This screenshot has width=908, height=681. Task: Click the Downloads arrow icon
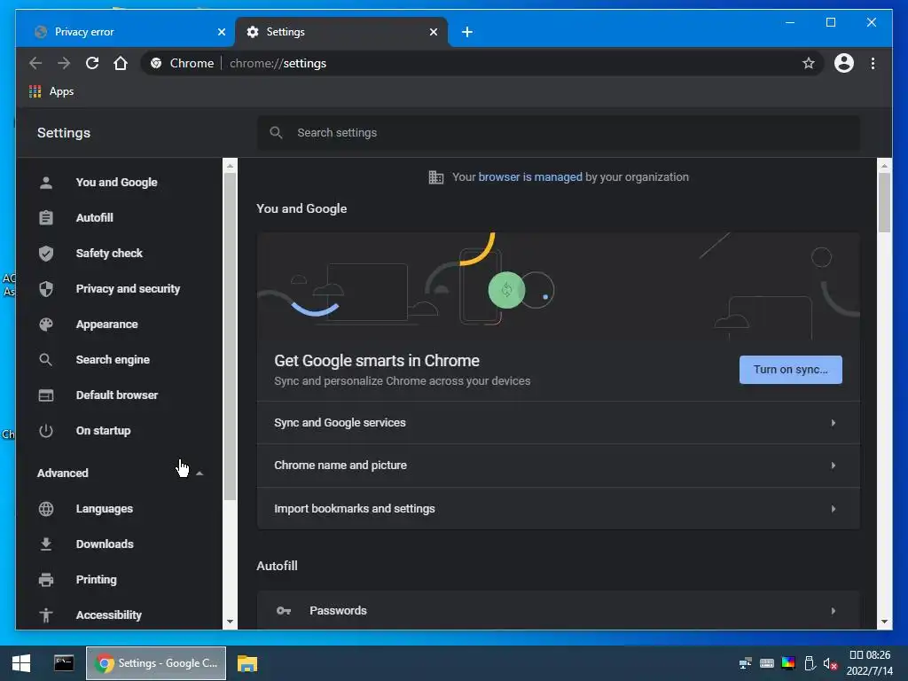[x=46, y=544]
